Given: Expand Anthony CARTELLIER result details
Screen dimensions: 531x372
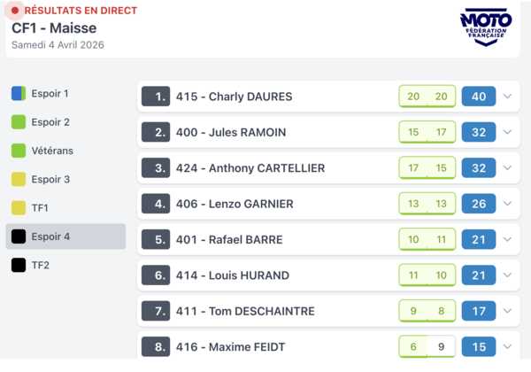Looking at the screenshot, I should (x=507, y=168).
